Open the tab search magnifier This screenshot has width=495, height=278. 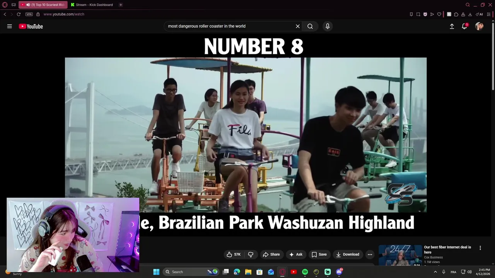[468, 5]
